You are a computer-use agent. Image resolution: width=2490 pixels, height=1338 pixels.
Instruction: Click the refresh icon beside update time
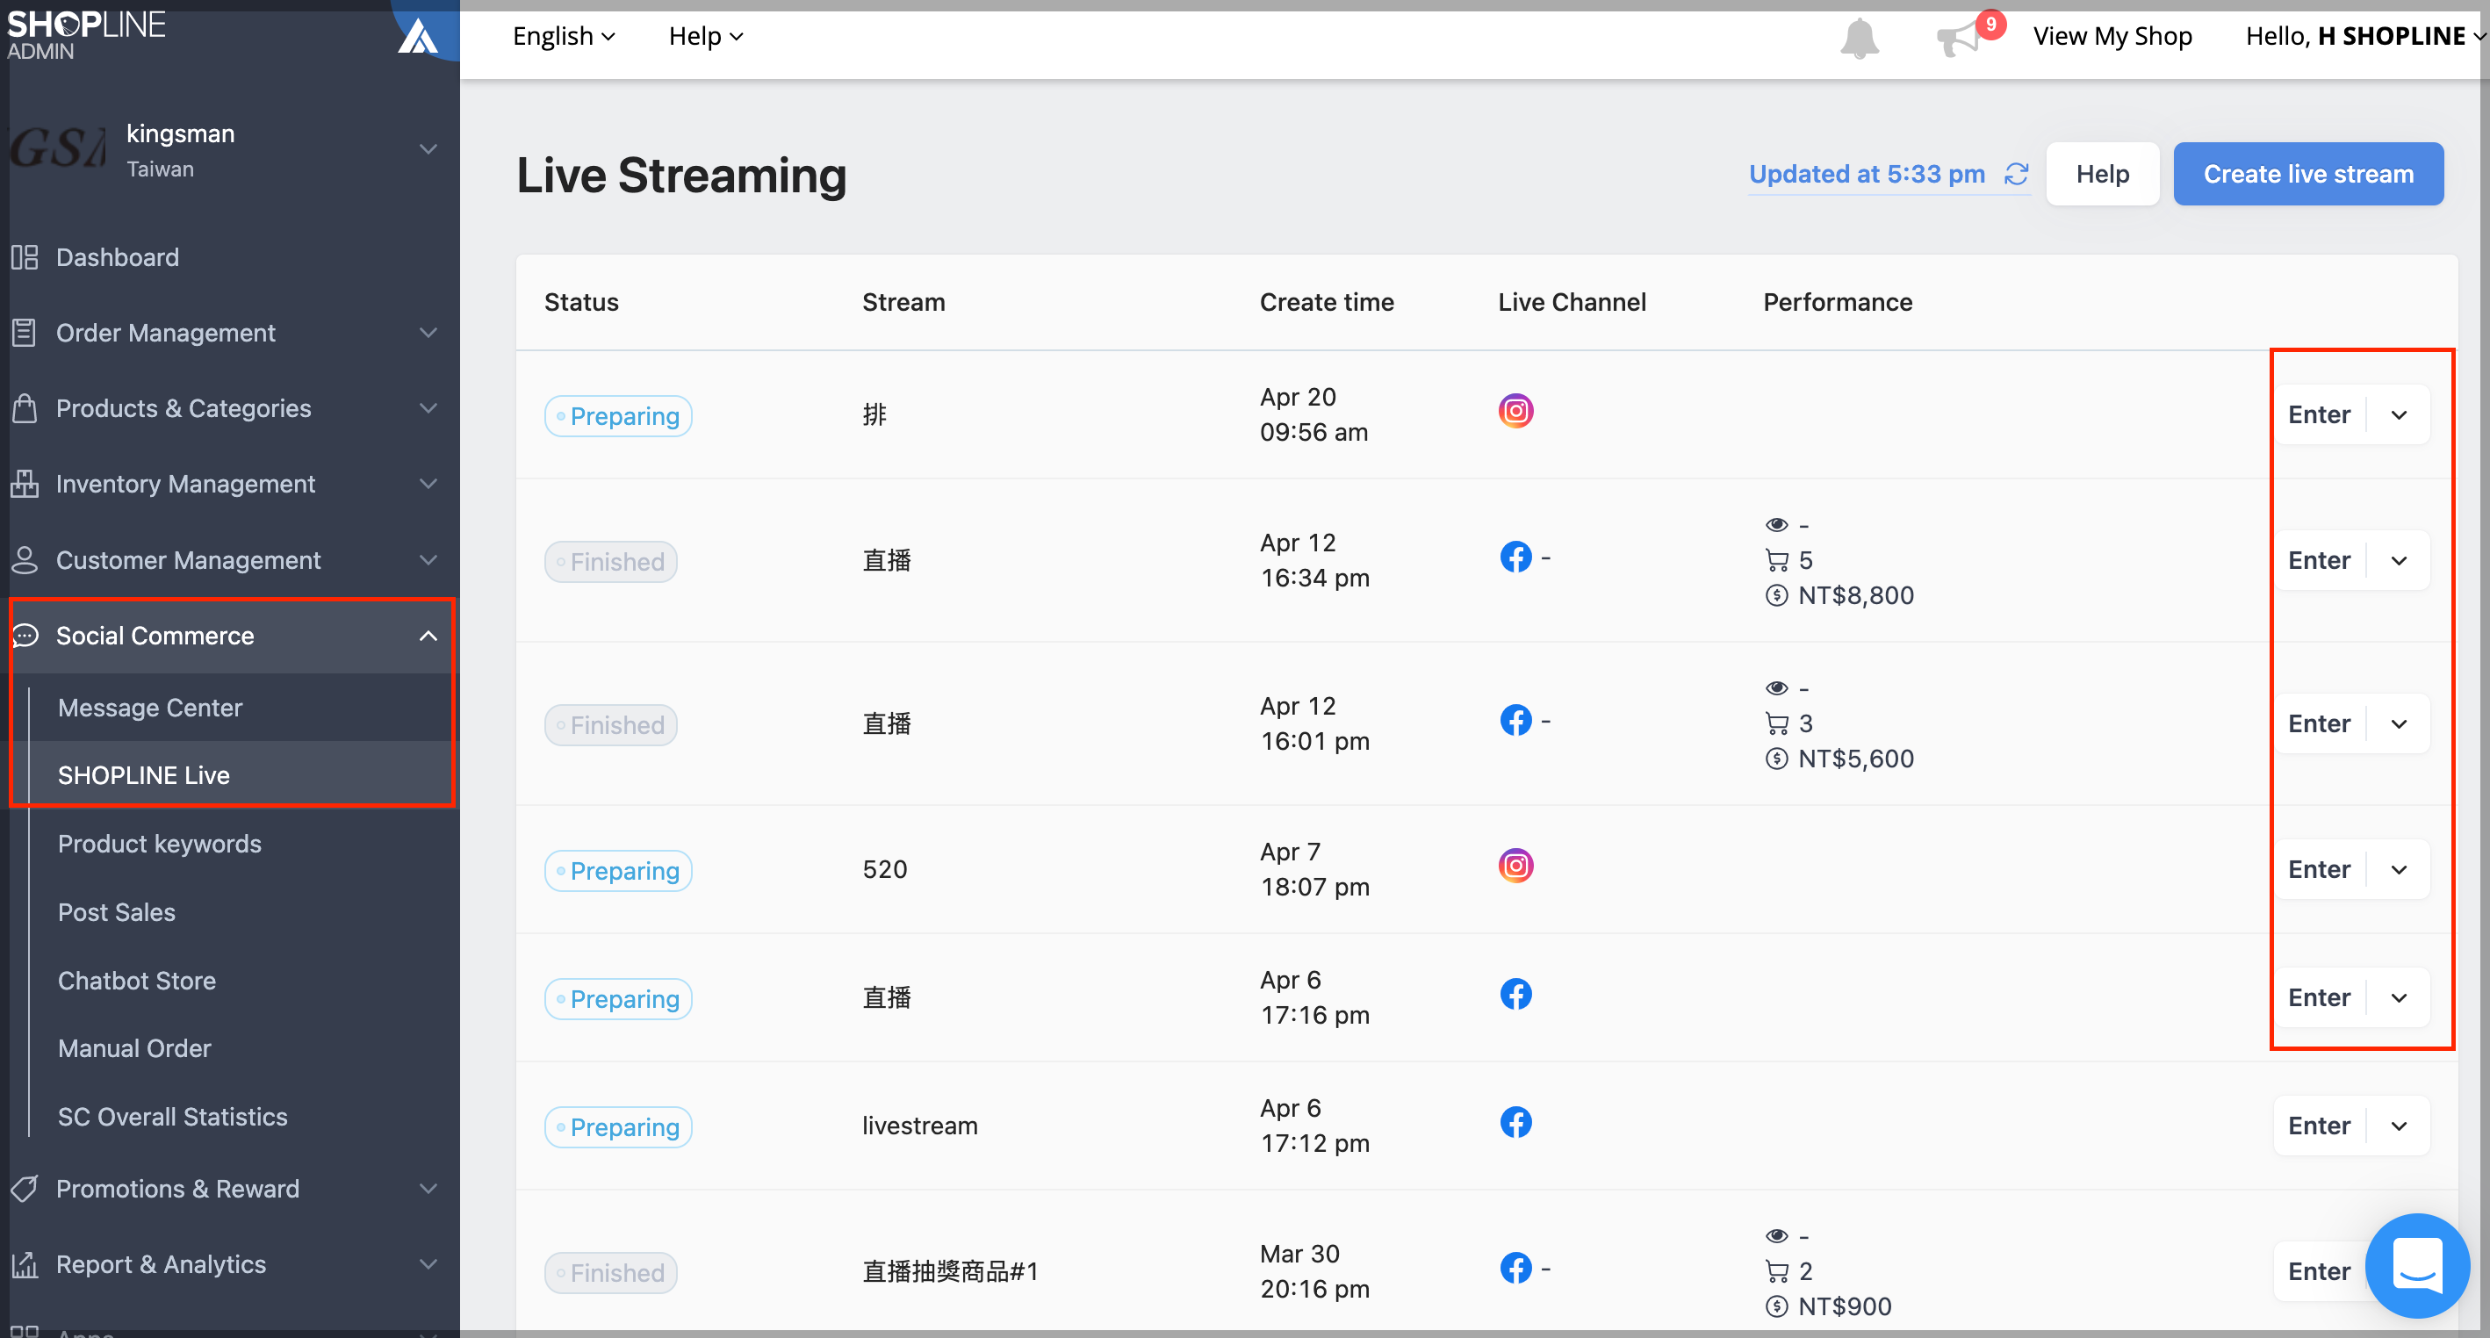(2017, 174)
